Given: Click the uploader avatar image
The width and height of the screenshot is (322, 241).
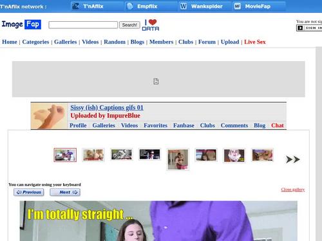Looking at the screenshot, I should pyautogui.click(x=49, y=116).
